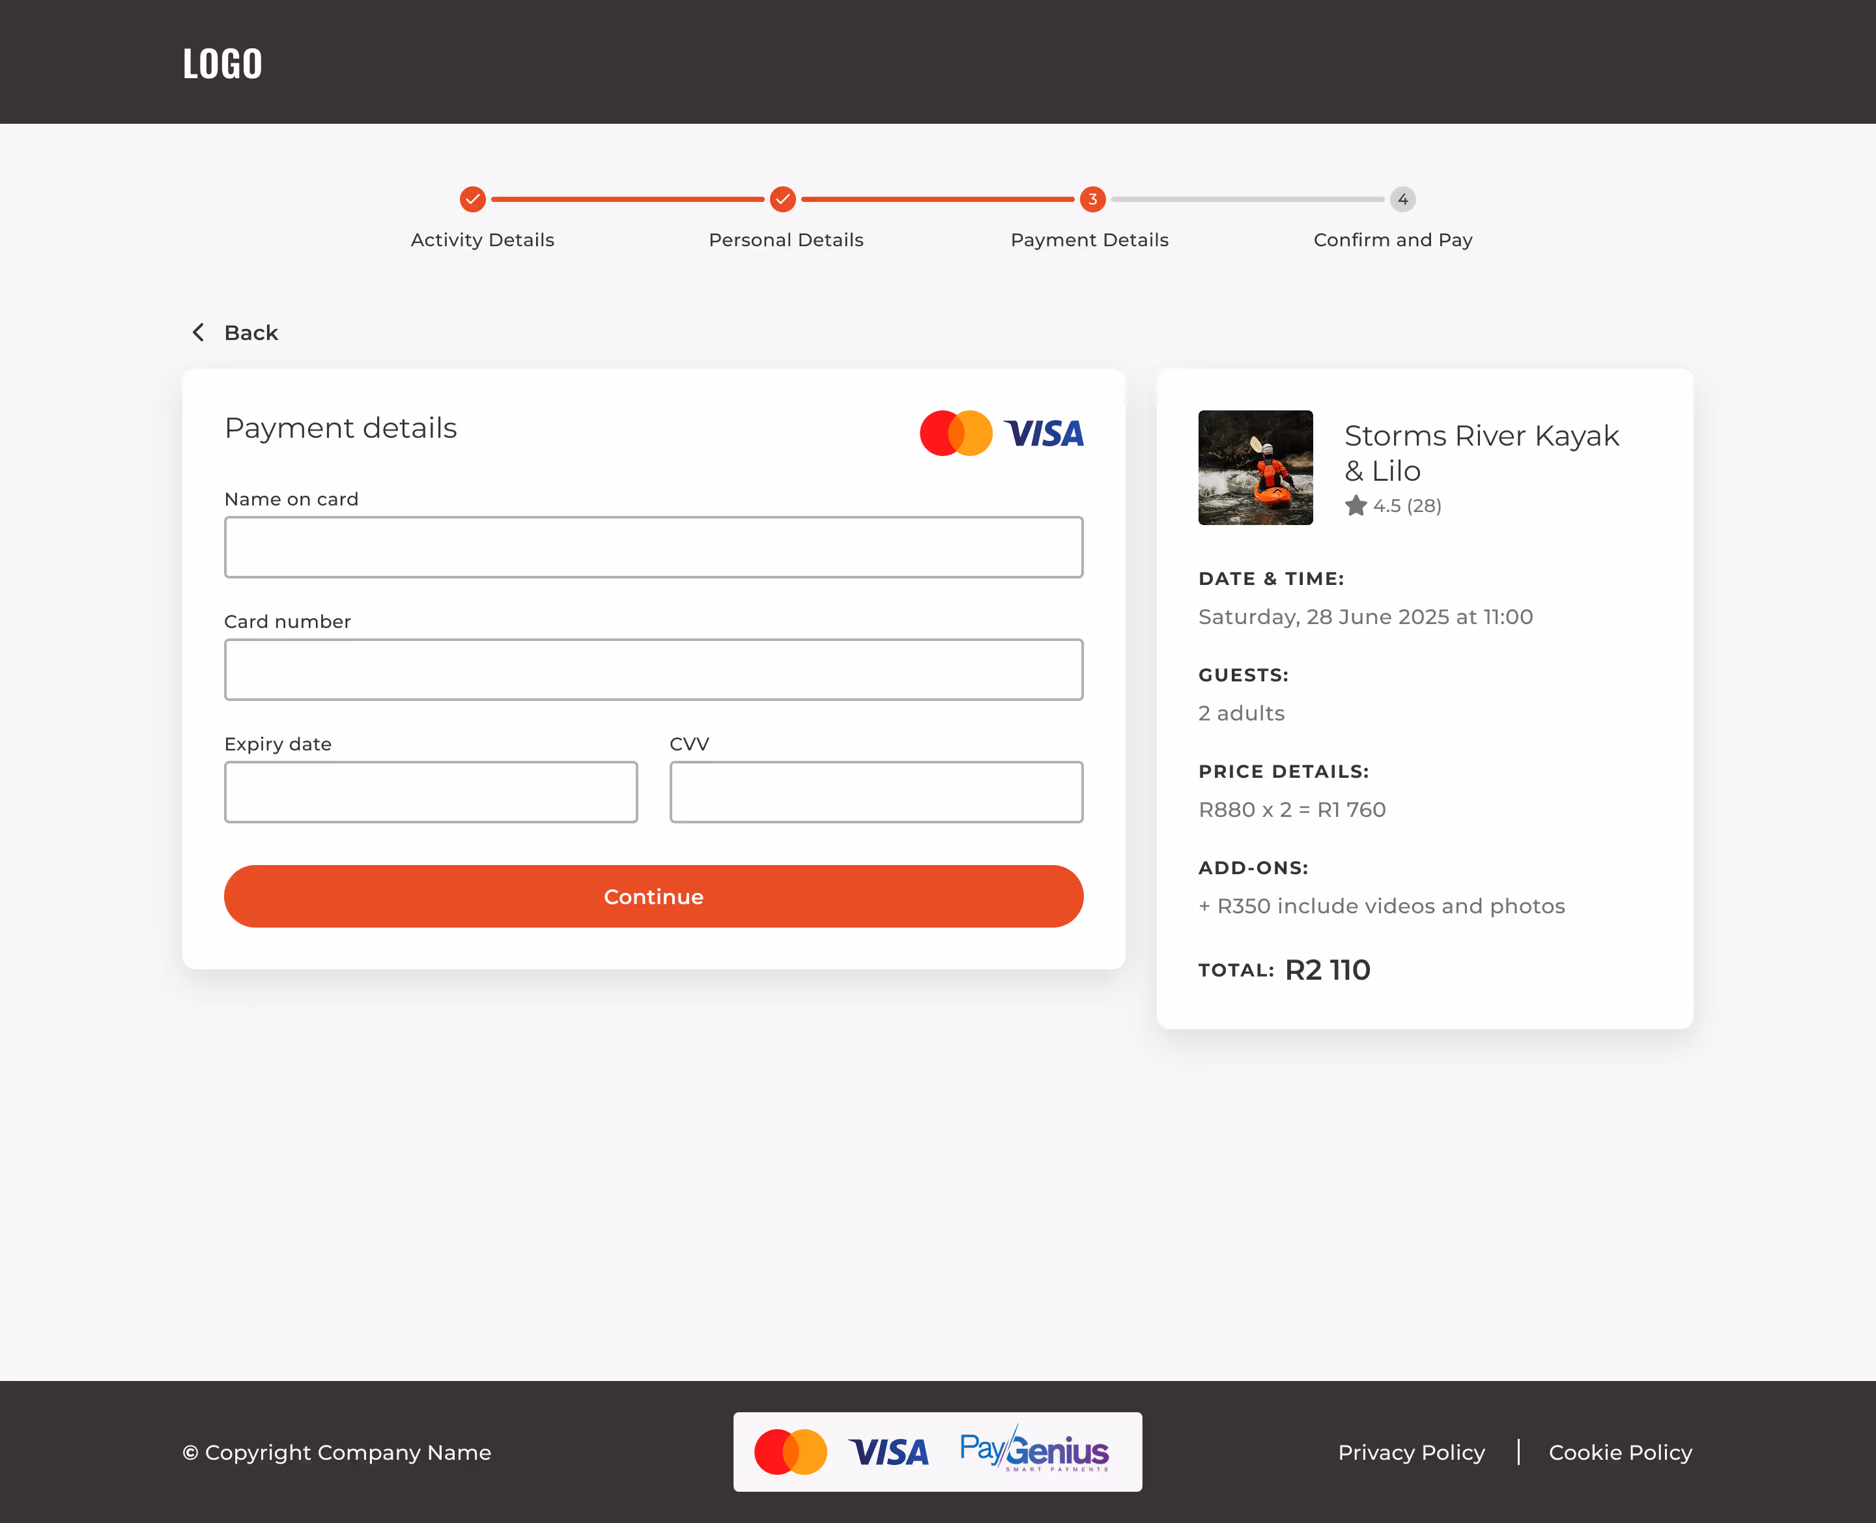
Task: Click the footer Mastercard logo
Action: click(x=790, y=1452)
